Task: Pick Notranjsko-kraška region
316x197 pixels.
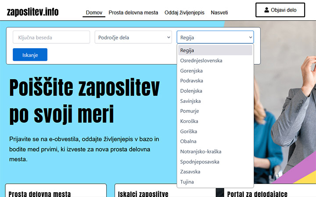Action: click(201, 151)
